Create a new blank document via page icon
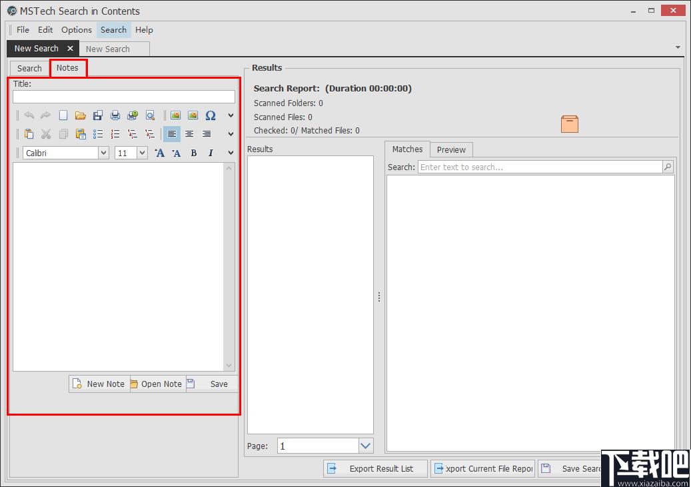Viewport: 691px width, 487px height. (x=63, y=115)
